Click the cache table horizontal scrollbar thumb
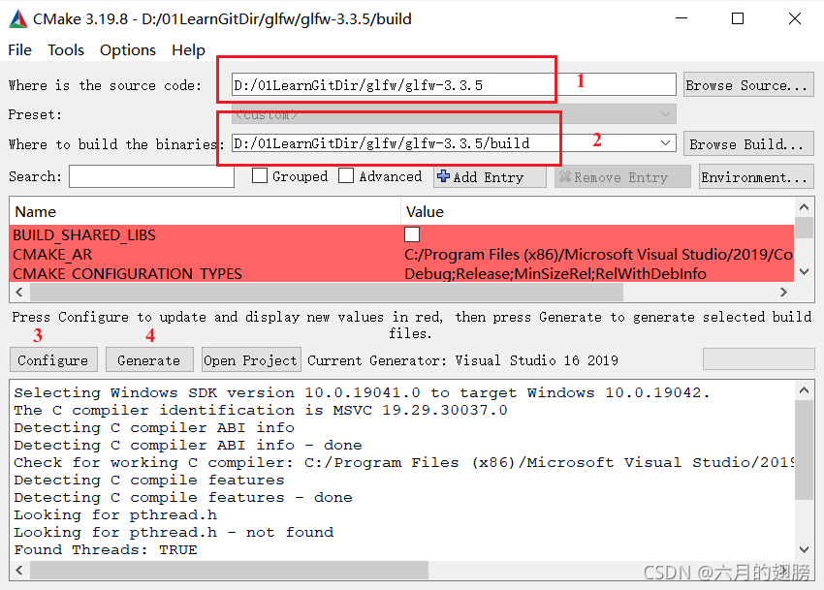The width and height of the screenshot is (824, 590). coord(327,292)
